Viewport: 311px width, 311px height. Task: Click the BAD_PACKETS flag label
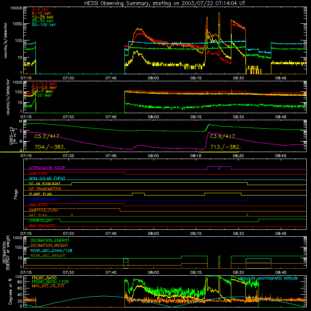coord(42,225)
